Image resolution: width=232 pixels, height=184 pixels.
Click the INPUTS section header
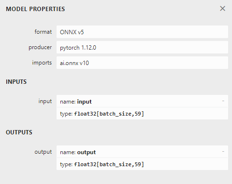pyautogui.click(x=16, y=82)
